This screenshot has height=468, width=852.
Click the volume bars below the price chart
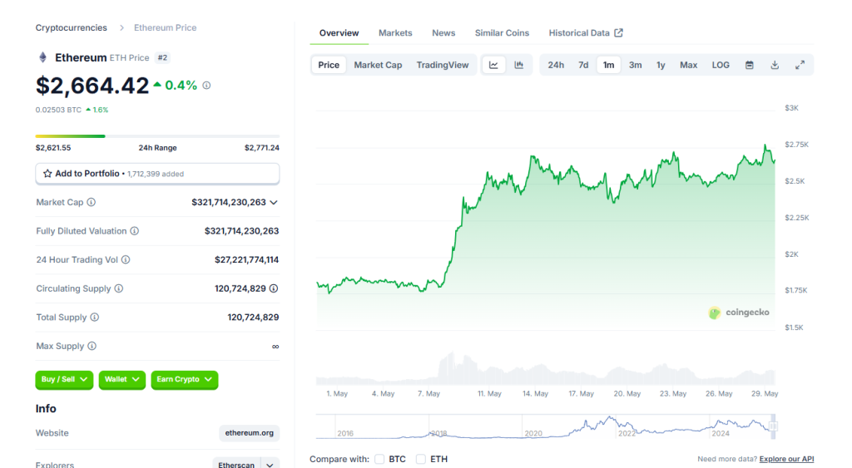tap(546, 369)
